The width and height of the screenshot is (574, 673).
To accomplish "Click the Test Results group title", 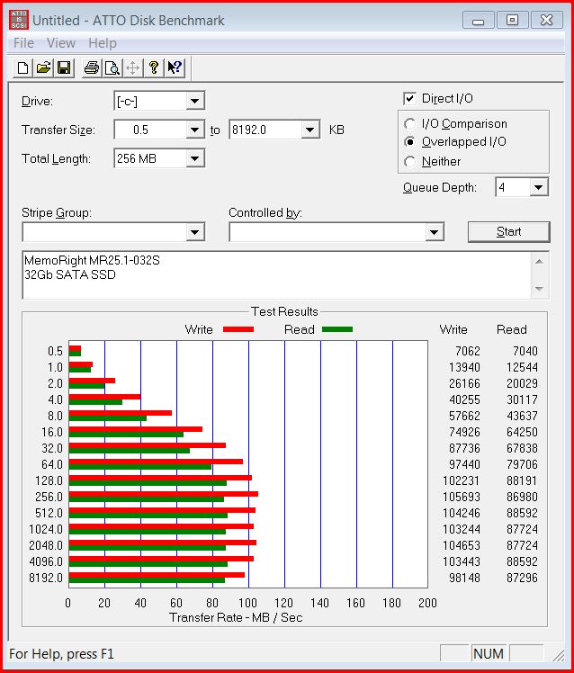I will [284, 311].
